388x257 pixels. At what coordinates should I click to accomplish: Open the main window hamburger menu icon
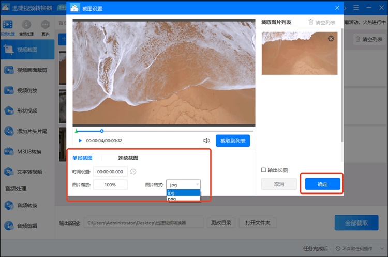pos(356,8)
